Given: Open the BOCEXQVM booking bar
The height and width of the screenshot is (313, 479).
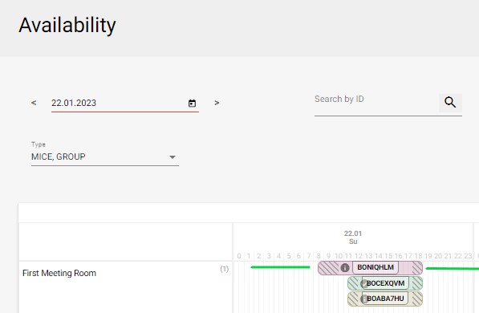Looking at the screenshot, I should (385, 283).
